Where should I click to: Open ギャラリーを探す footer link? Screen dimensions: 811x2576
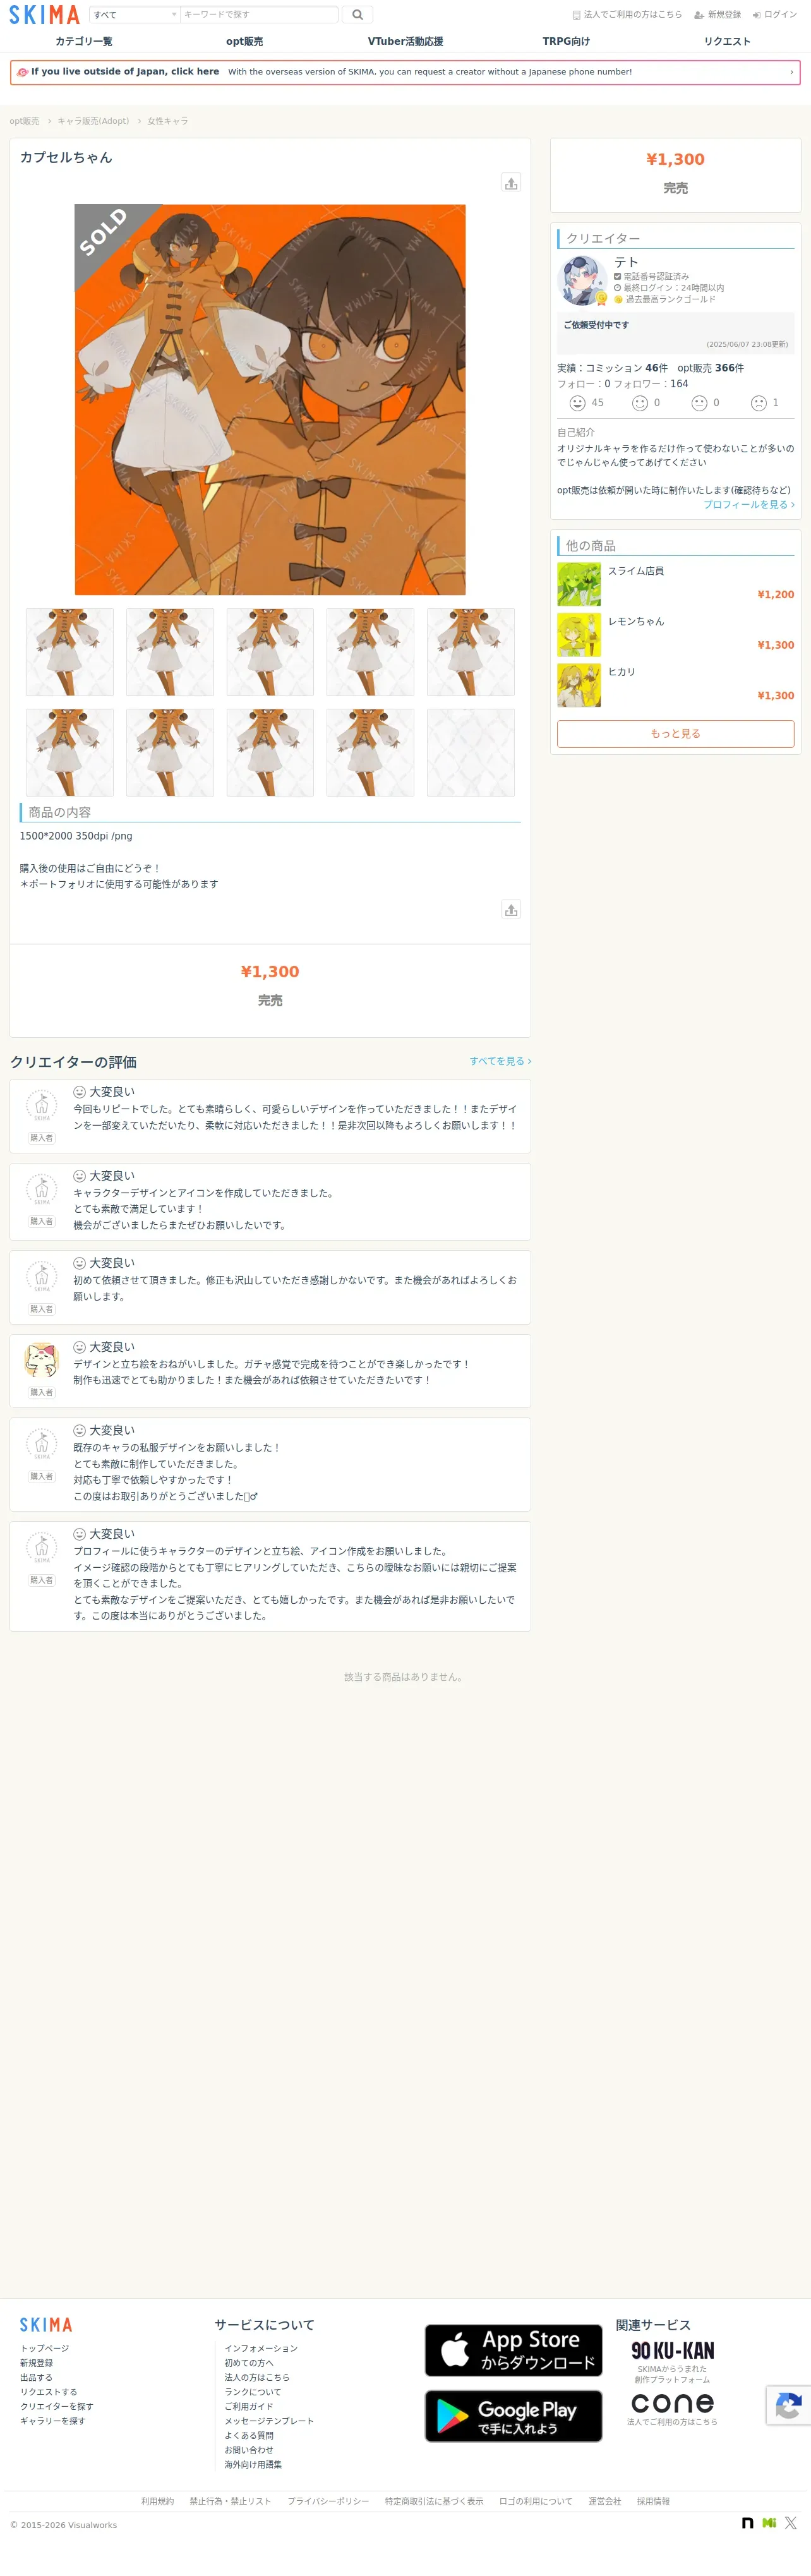53,2421
